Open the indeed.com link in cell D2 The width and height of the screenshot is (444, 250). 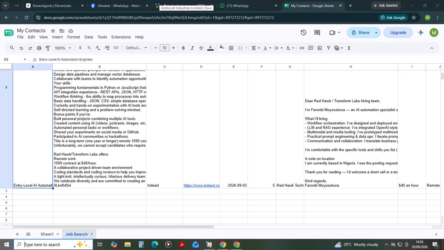click(202, 185)
